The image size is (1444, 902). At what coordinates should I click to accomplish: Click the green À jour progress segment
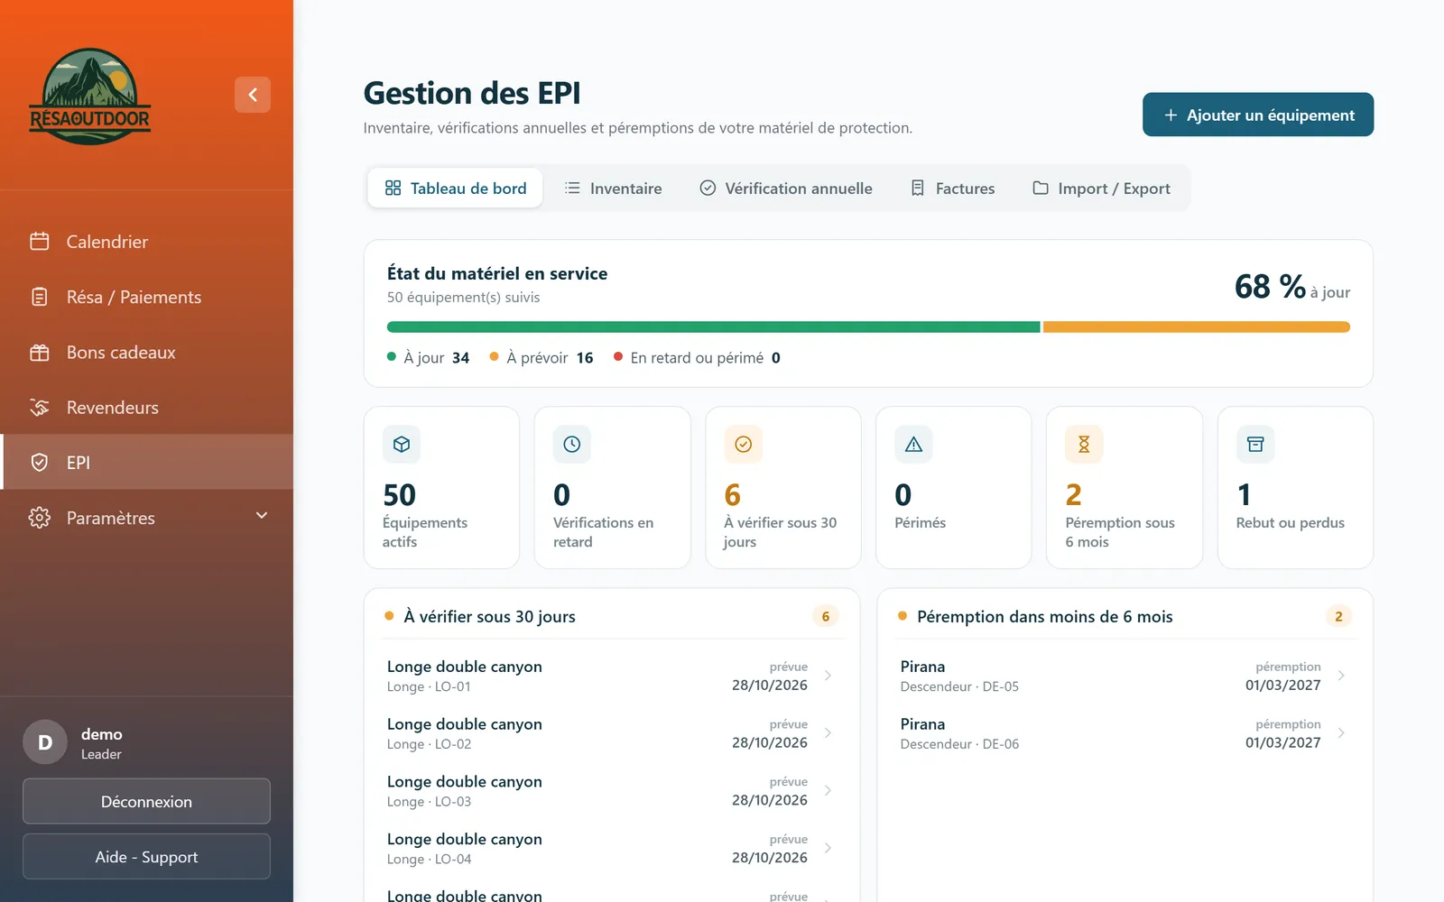[713, 327]
